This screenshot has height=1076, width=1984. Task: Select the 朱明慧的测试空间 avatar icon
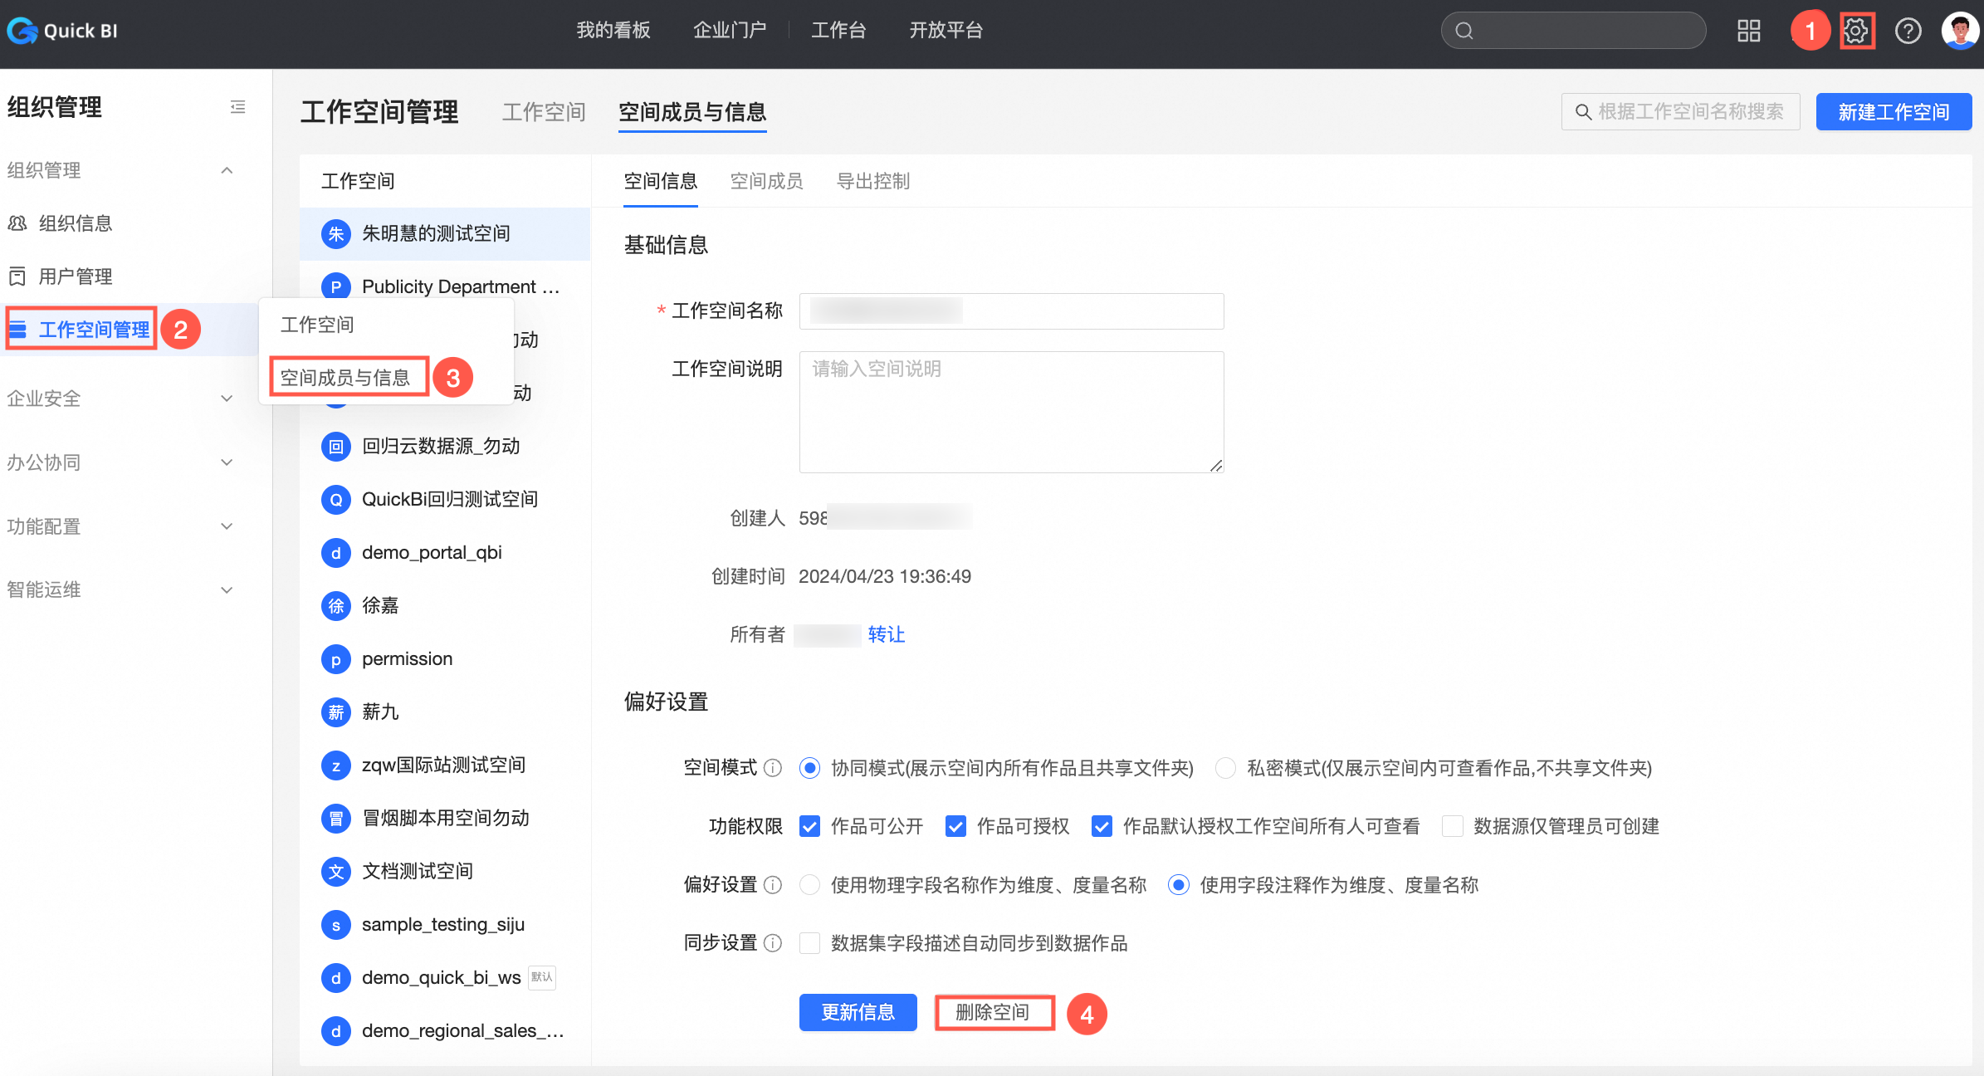point(335,234)
